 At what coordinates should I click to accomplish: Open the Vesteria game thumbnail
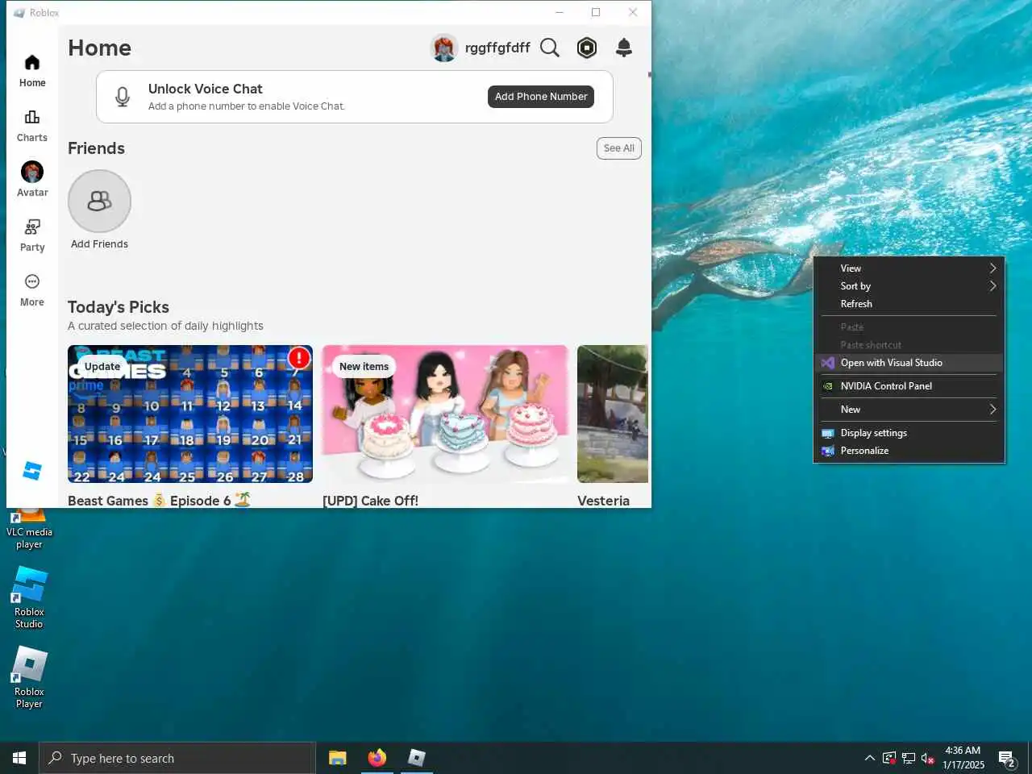(x=613, y=414)
